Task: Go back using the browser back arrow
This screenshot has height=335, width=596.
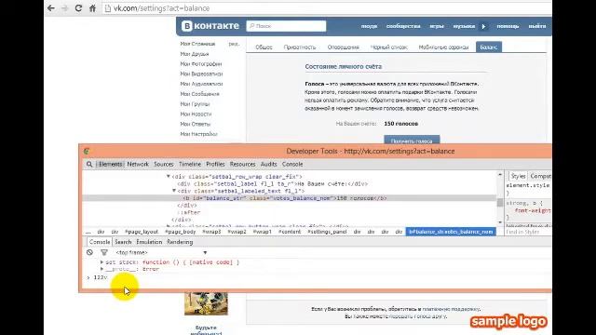Action: [51, 8]
